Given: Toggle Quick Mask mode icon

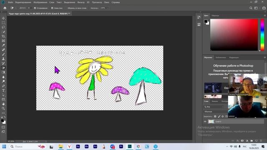Looking at the screenshot, I should (3, 127).
